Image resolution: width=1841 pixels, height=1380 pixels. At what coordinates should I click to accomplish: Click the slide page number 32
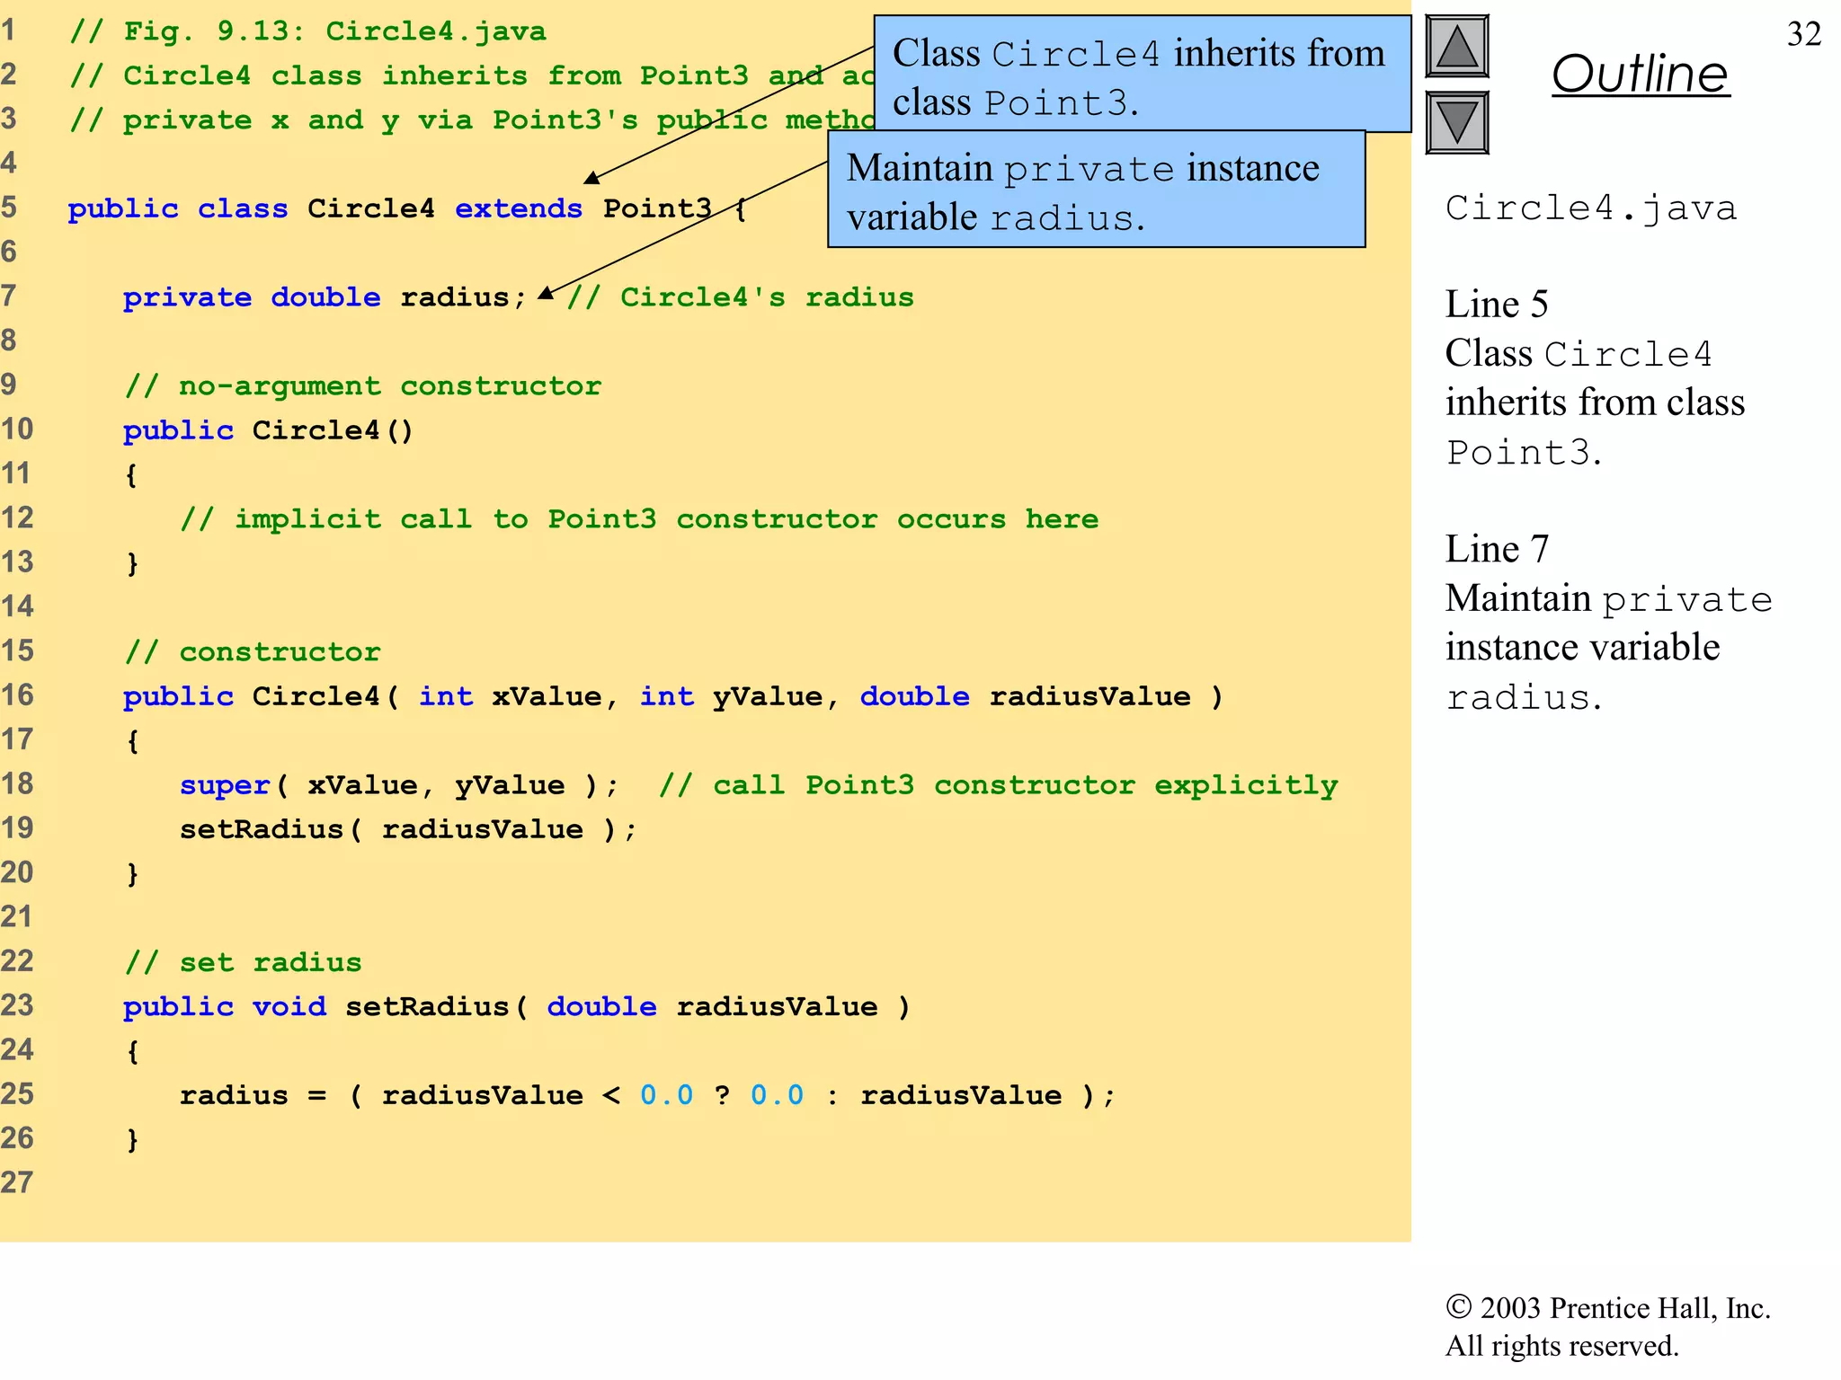coord(1803,34)
